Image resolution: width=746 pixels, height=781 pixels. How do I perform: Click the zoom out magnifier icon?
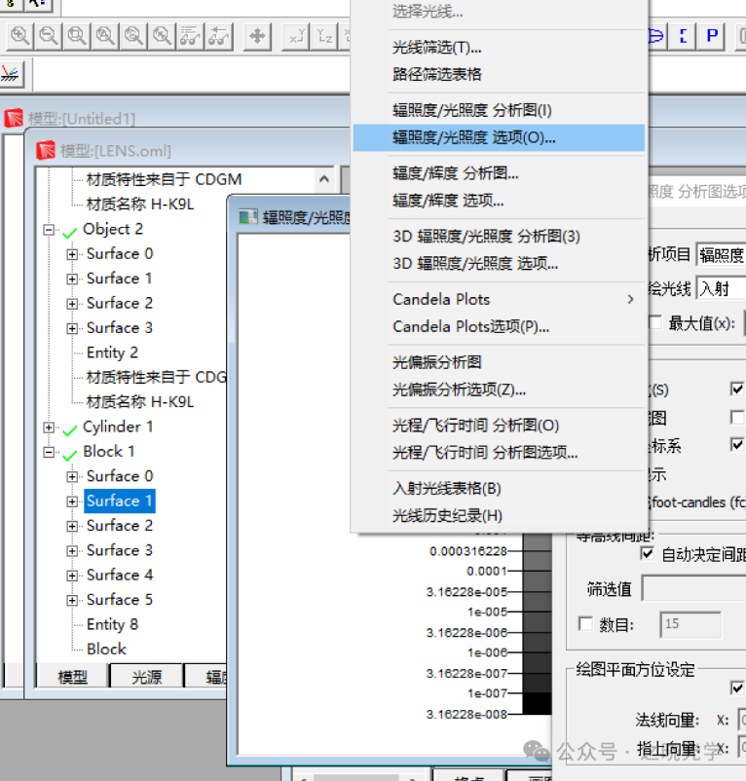click(49, 36)
